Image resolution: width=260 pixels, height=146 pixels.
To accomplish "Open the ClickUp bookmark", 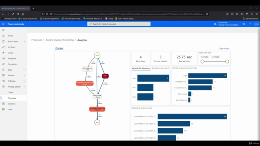I will (109, 19).
